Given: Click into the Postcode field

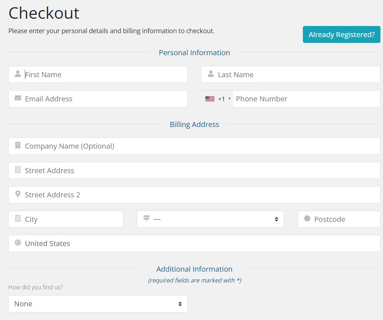Looking at the screenshot, I should click(339, 219).
